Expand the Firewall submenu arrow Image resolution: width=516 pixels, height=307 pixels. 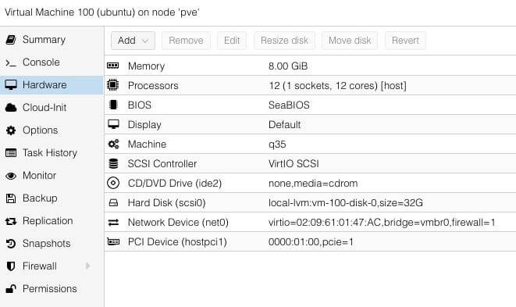[x=87, y=266]
